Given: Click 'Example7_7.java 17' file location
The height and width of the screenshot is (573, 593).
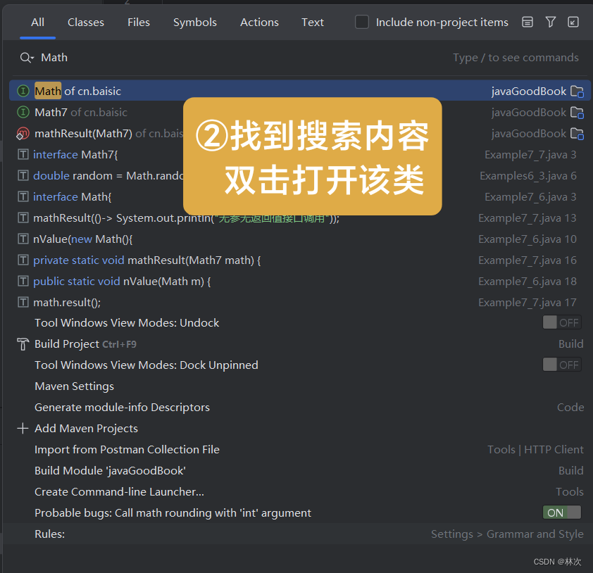Looking at the screenshot, I should pyautogui.click(x=528, y=303).
